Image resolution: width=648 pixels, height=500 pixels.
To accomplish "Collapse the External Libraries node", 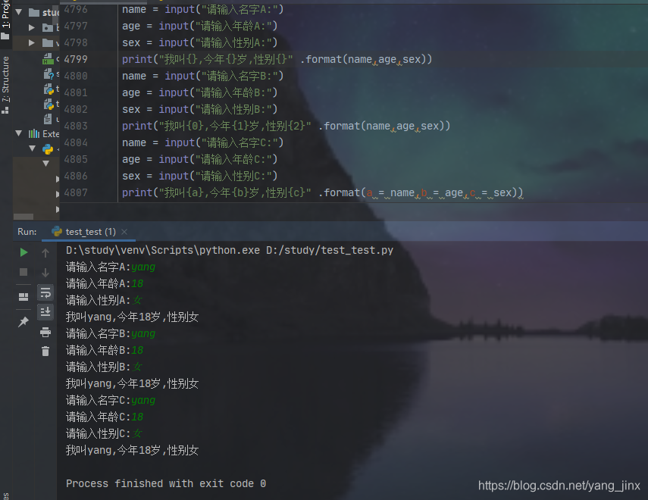I will pyautogui.click(x=19, y=133).
